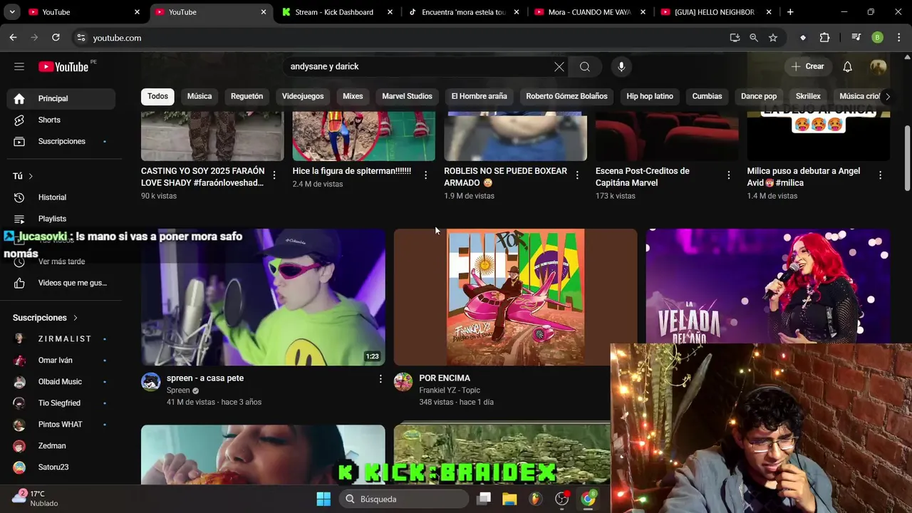
Task: Select the Videojuegos filter chip
Action: pyautogui.click(x=303, y=96)
